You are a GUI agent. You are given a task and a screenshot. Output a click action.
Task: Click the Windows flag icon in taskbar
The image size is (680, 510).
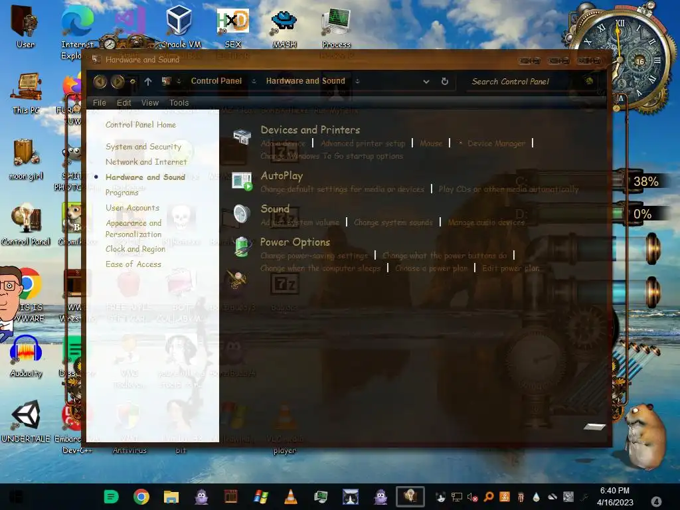point(260,496)
